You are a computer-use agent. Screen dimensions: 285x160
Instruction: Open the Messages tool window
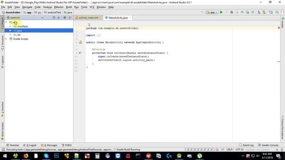[x=49, y=145]
